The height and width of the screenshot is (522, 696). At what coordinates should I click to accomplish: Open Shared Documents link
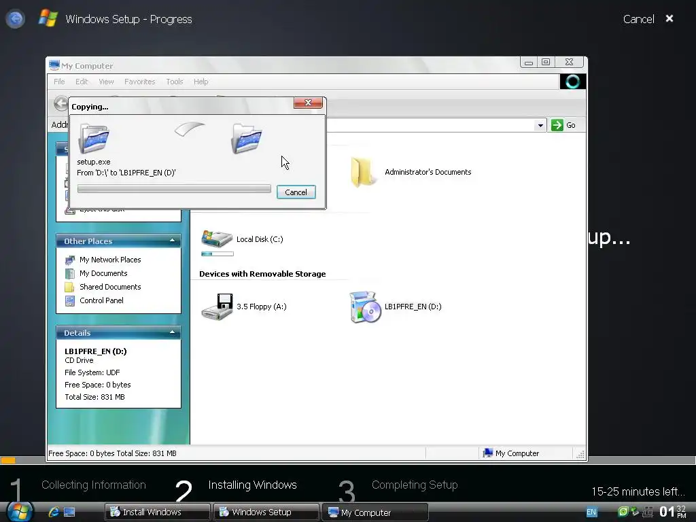[110, 287]
